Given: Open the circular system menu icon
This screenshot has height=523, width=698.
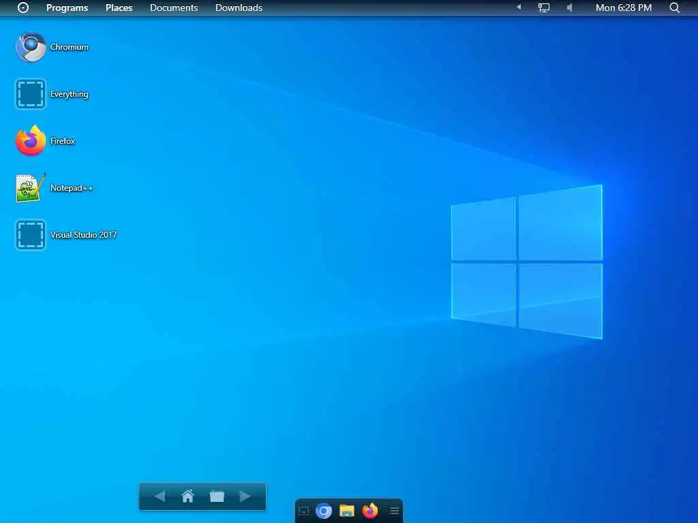Looking at the screenshot, I should pos(23,7).
